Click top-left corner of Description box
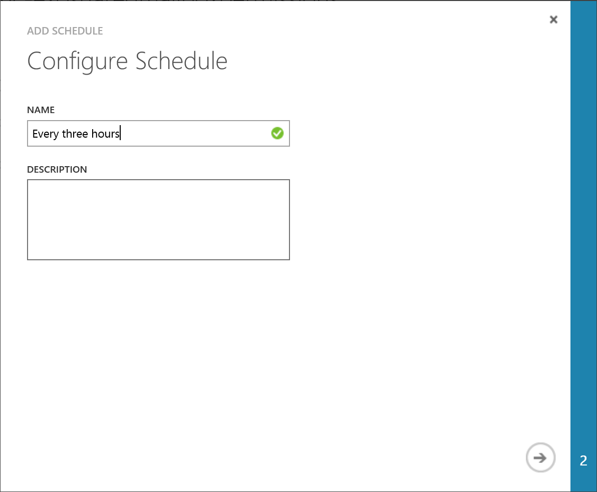 point(33,185)
